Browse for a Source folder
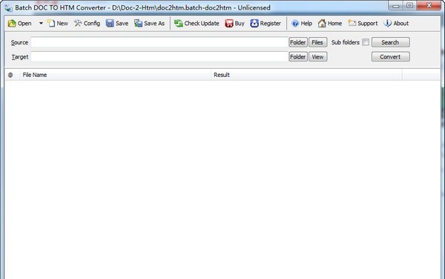The width and height of the screenshot is (445, 279). pyautogui.click(x=298, y=42)
